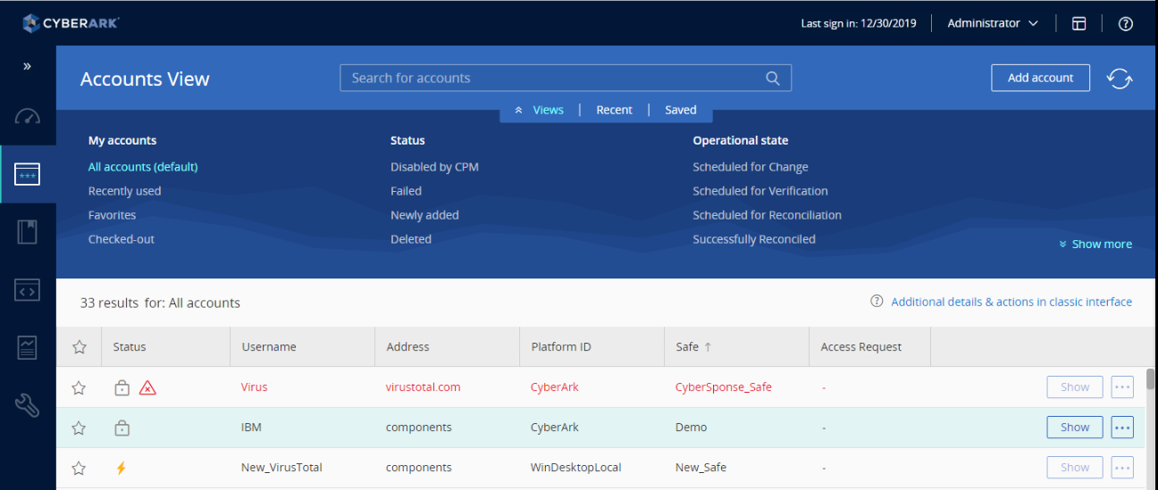Select Deleted status view
The width and height of the screenshot is (1158, 490).
tap(411, 239)
